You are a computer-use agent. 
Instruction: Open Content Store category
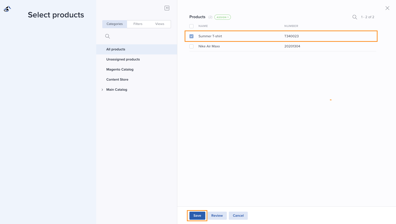coord(137,80)
